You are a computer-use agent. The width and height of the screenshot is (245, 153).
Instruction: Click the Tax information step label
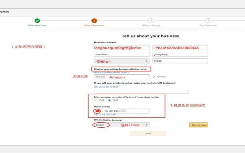[x=208, y=25]
